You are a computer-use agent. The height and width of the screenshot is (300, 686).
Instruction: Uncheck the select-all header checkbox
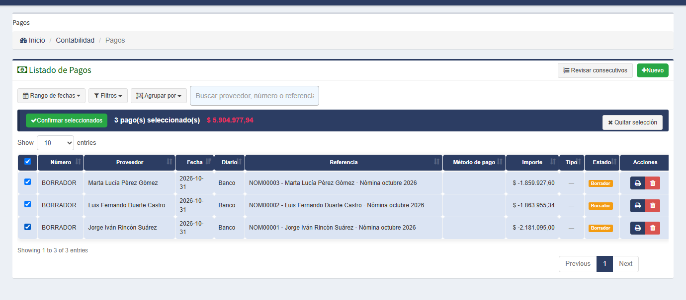click(x=27, y=161)
